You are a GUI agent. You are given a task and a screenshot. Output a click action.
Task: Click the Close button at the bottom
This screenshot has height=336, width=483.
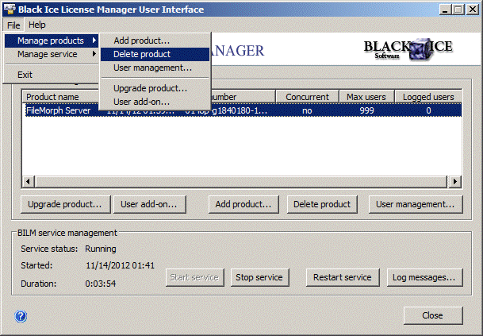(x=433, y=315)
